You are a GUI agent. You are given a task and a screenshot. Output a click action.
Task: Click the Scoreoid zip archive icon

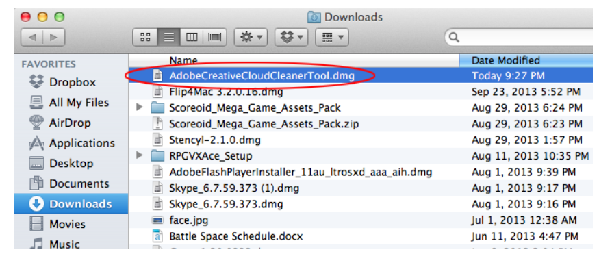157,124
